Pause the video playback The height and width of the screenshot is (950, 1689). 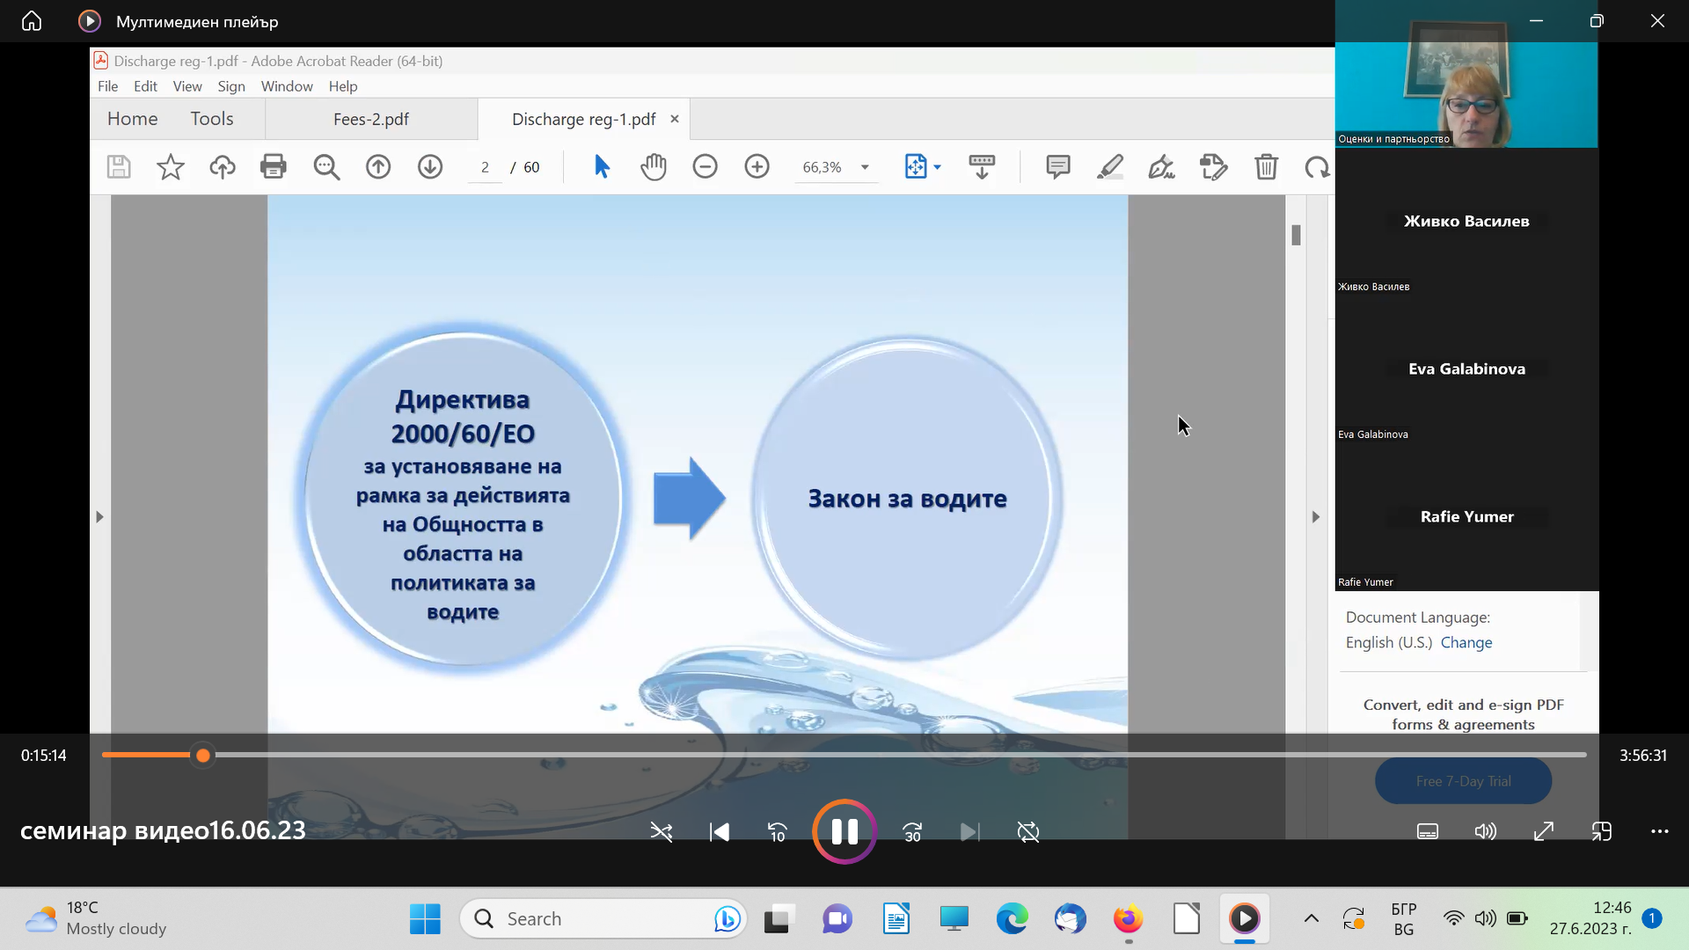(x=844, y=831)
